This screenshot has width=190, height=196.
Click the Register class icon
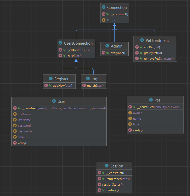(x=51, y=78)
